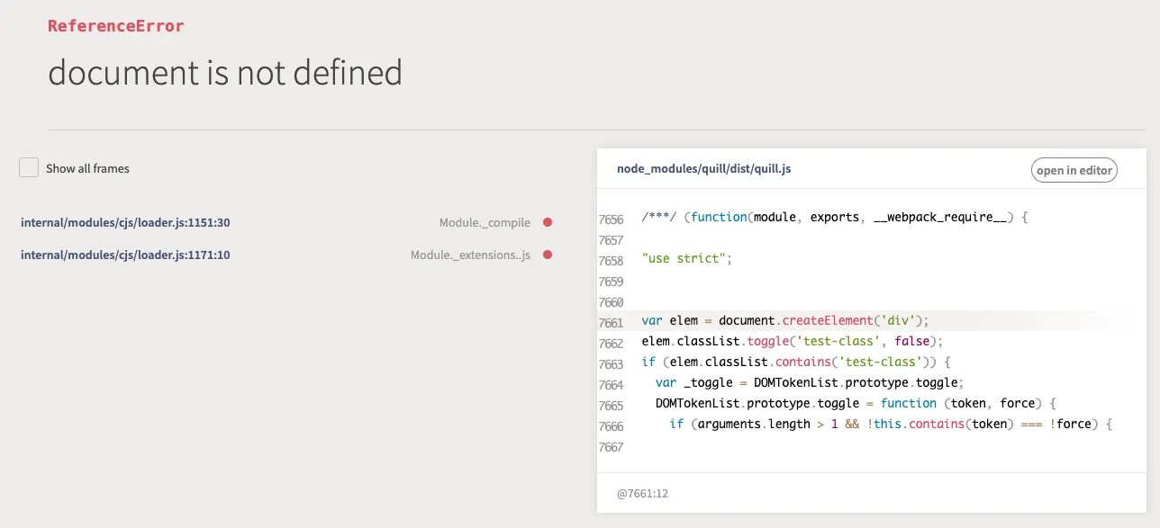Click the Module._extensions..js function name
Screen dimensions: 1160x528
click(470, 255)
